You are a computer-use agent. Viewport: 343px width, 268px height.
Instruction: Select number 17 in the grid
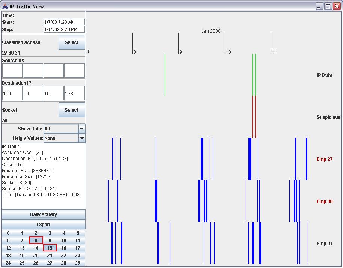coord(78,248)
